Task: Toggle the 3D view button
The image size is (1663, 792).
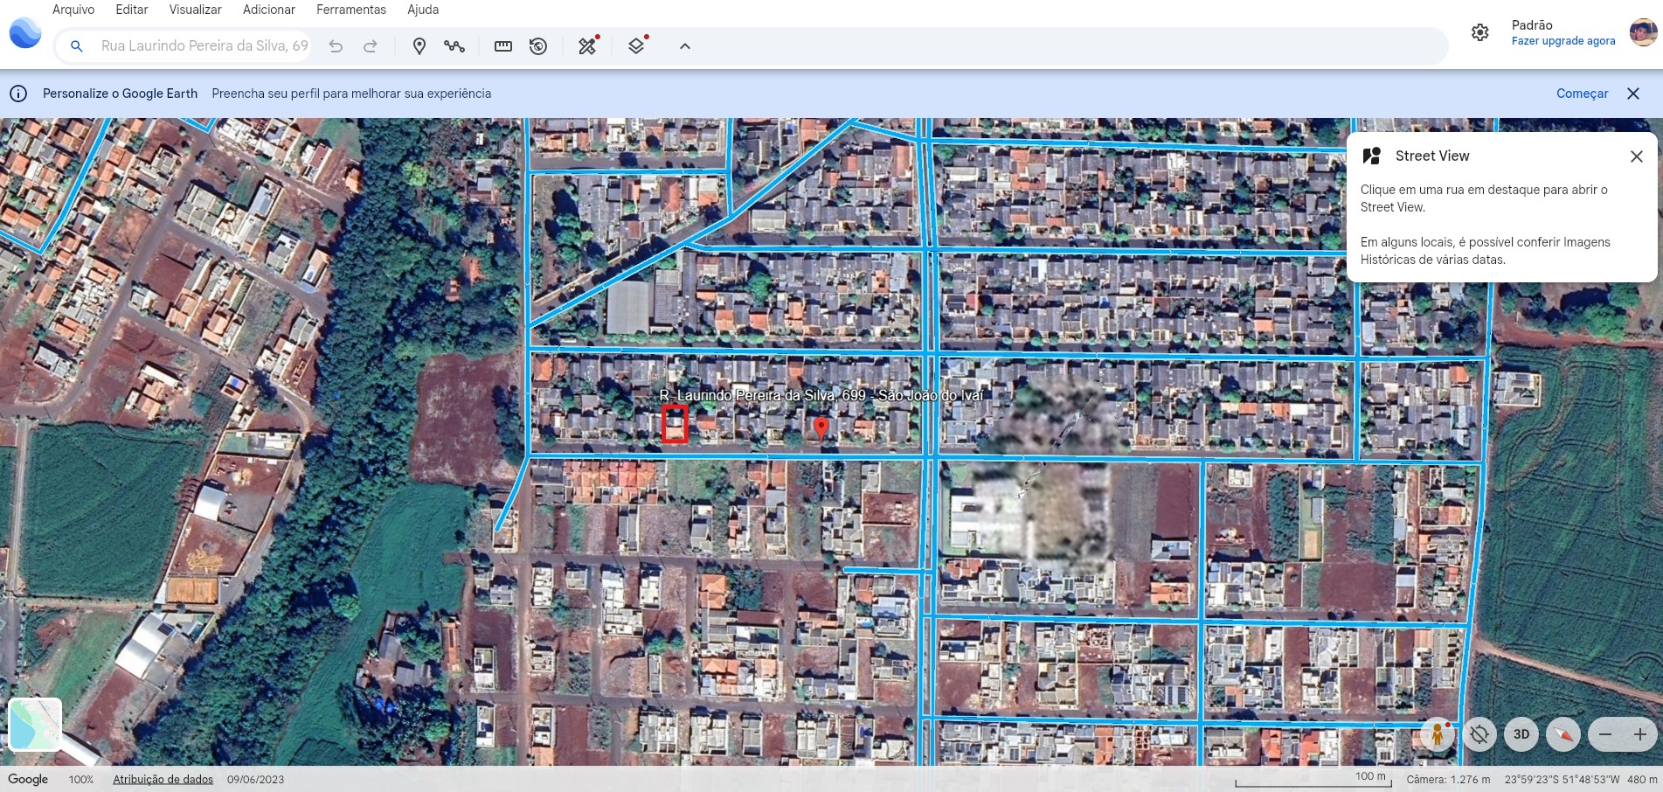Action: point(1521,734)
